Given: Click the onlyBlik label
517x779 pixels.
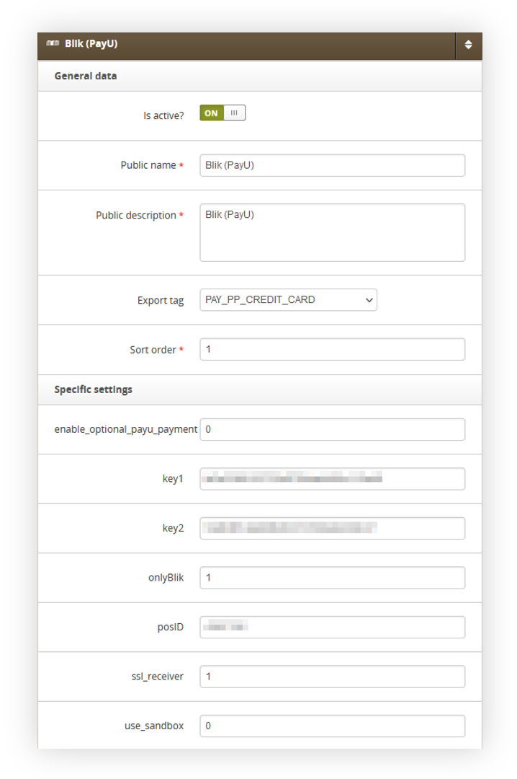Looking at the screenshot, I should pyautogui.click(x=166, y=577).
